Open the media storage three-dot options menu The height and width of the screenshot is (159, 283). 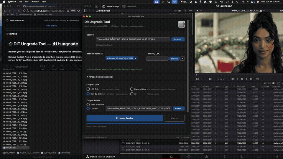[190, 11]
